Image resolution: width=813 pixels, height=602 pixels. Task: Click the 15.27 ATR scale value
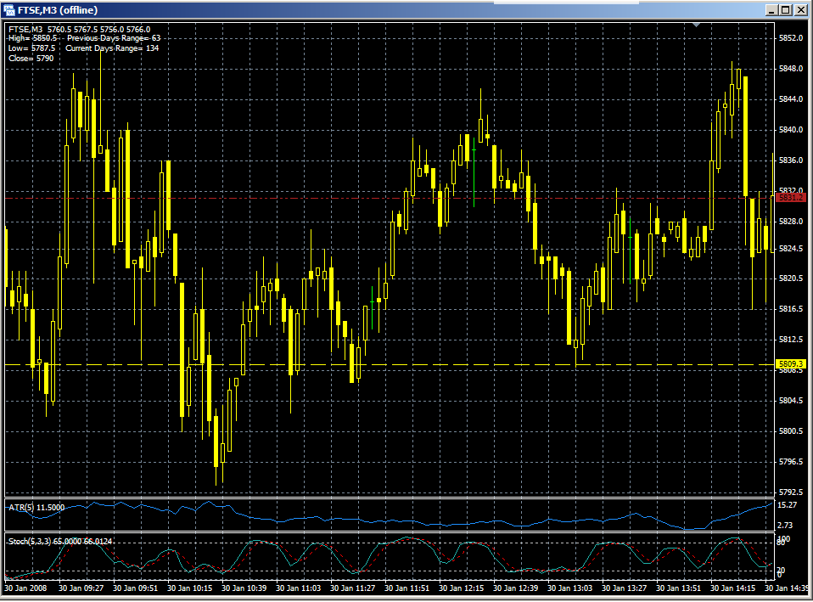coord(786,506)
